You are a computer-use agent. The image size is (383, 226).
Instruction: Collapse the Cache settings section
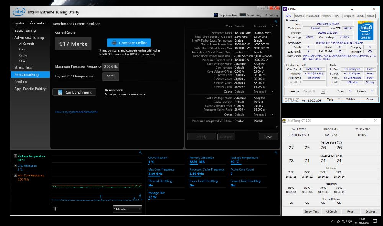coord(273,92)
